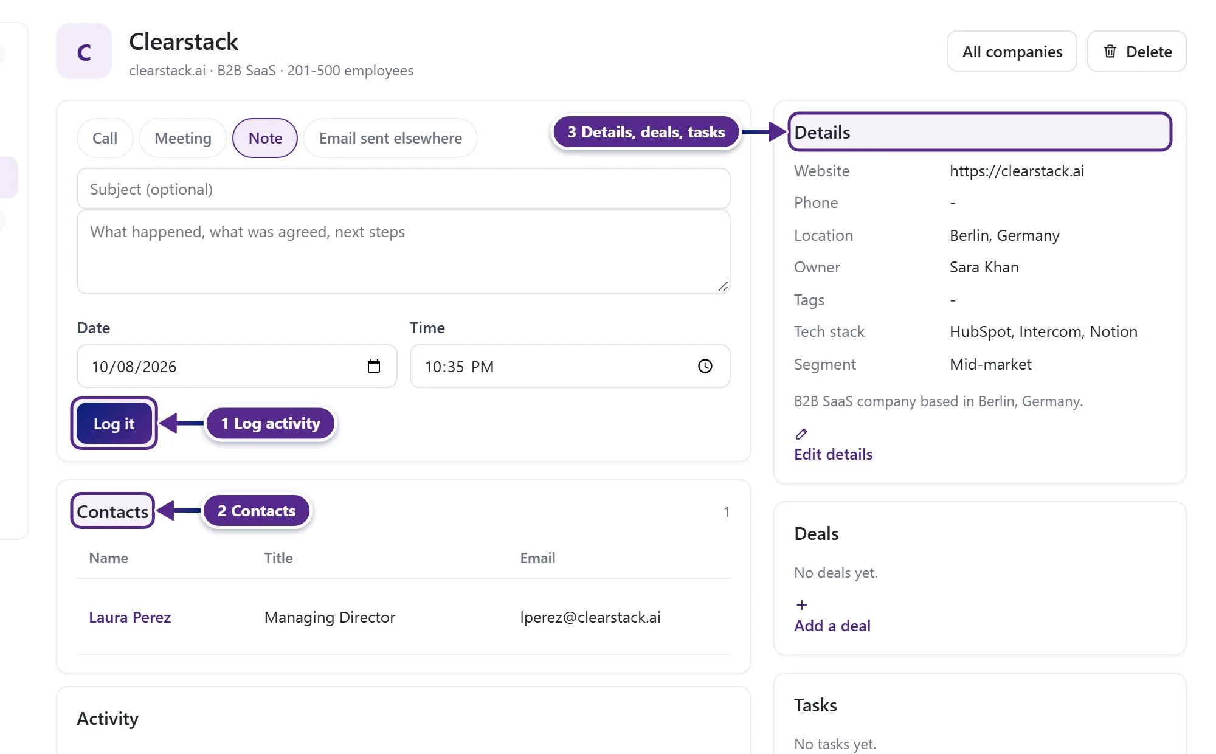Click tech stack HubSpot, Intercom, Notion
Screen dimensions: 1216x754
point(1043,331)
